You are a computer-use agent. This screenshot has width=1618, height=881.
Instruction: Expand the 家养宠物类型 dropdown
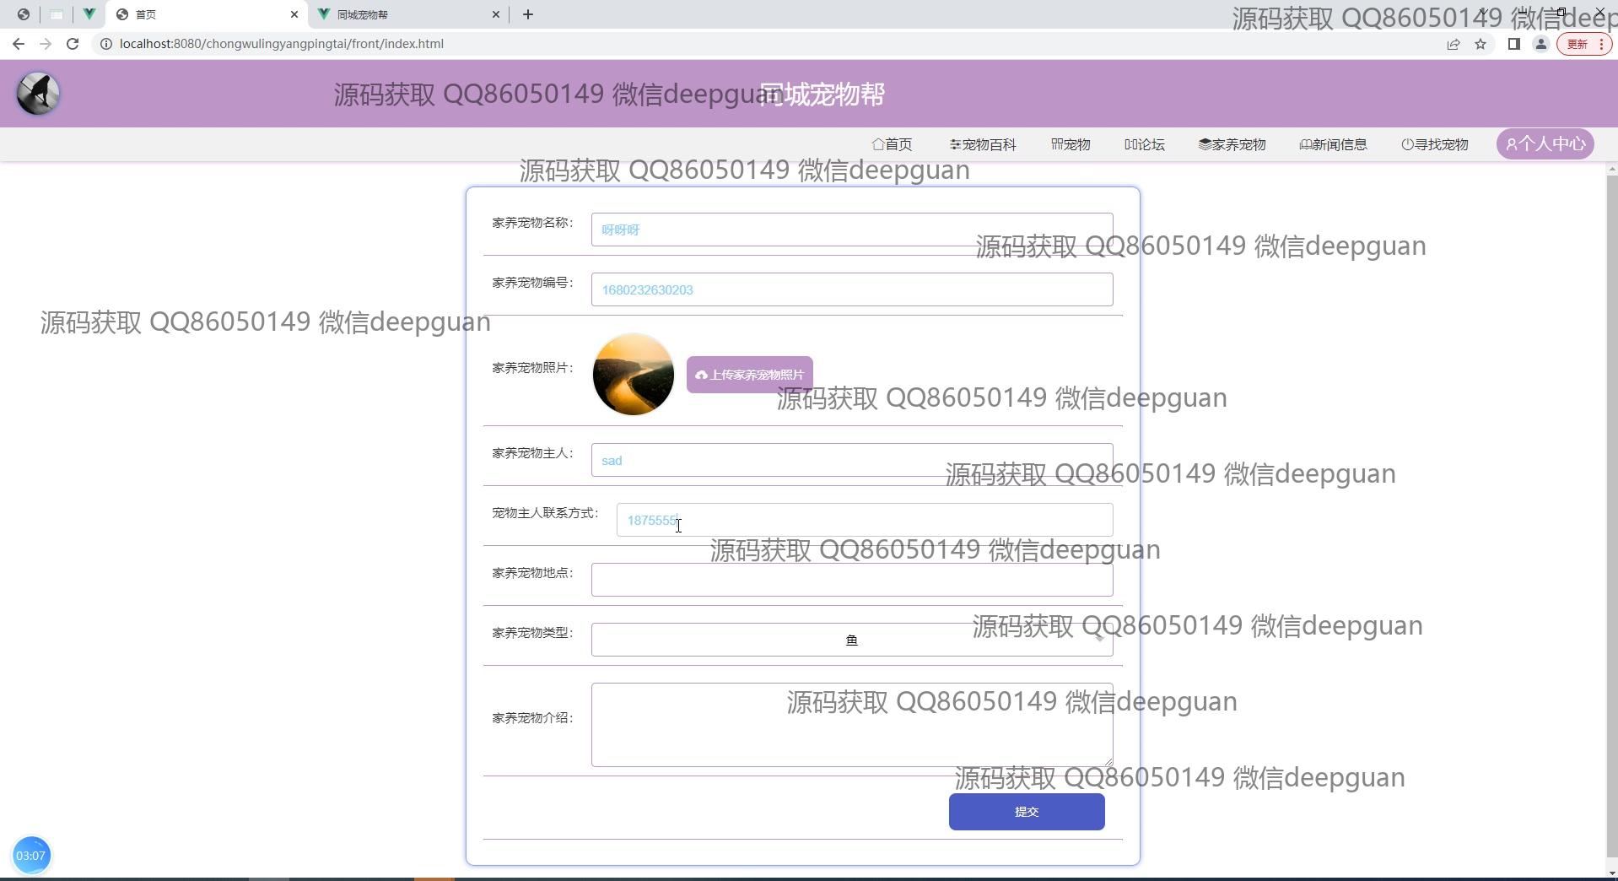[851, 640]
